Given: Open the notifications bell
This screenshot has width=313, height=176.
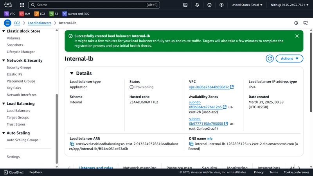Looking at the screenshot, I should click(x=197, y=5).
